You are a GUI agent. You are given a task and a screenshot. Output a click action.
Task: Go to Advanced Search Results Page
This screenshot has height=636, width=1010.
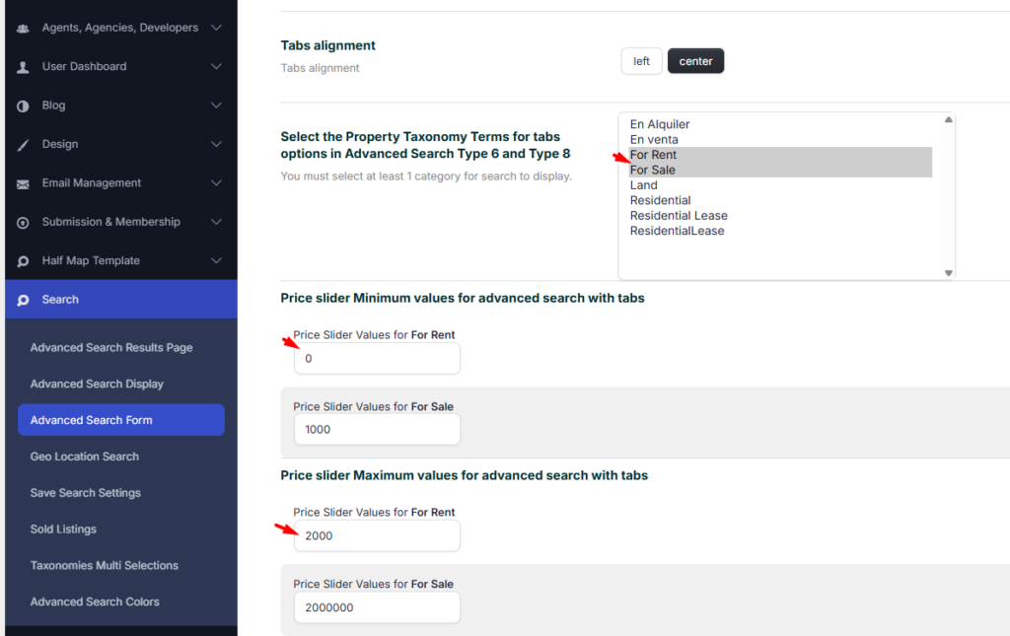click(111, 348)
